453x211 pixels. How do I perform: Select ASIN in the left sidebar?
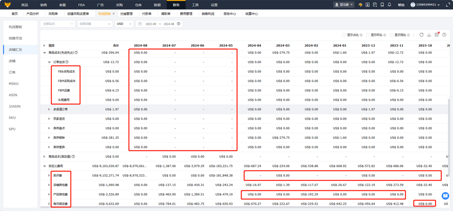(x=13, y=95)
